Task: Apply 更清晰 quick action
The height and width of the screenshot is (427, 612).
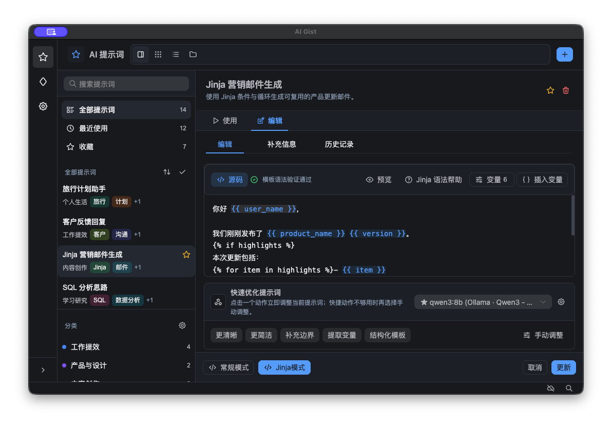Action: coord(226,335)
